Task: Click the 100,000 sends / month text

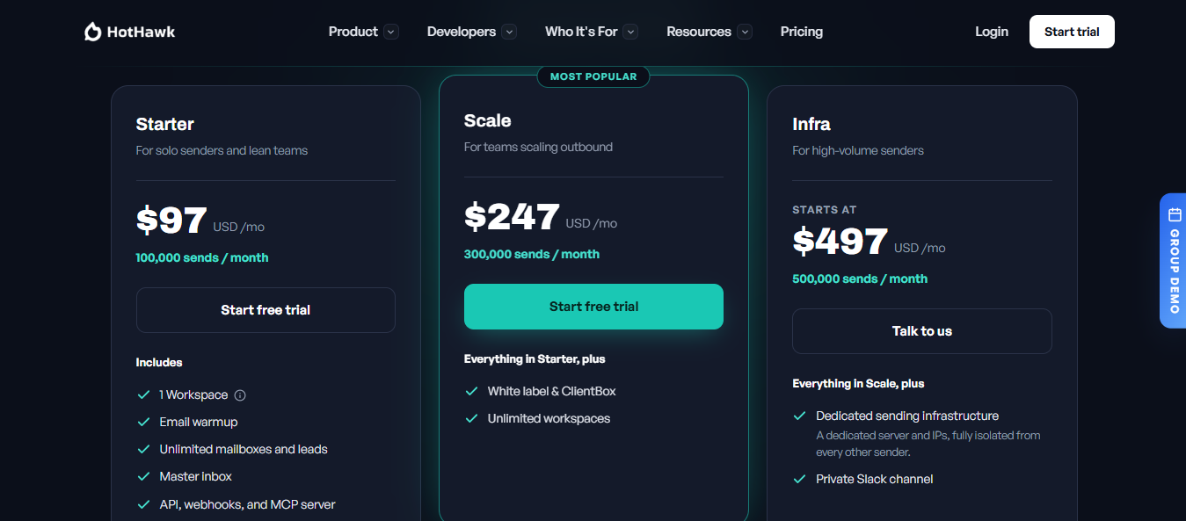Action: tap(202, 257)
